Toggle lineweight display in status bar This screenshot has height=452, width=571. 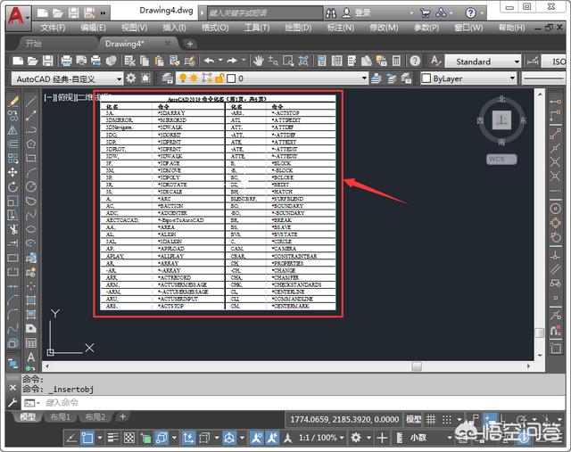113,438
